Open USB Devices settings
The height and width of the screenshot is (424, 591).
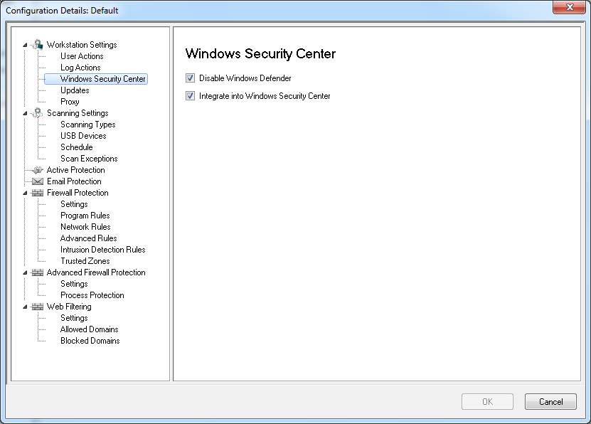point(83,136)
